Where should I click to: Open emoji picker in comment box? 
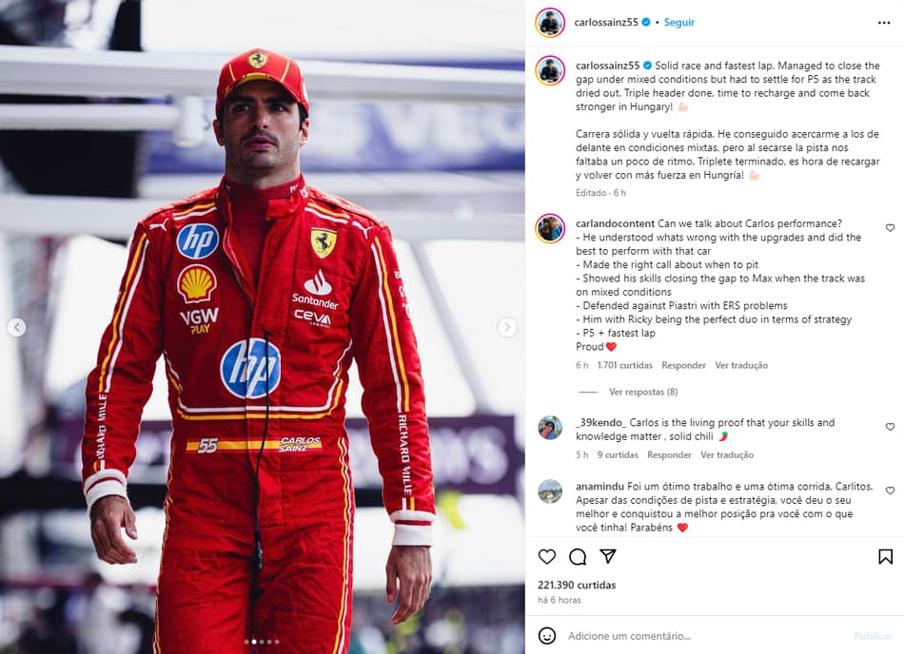click(x=546, y=636)
